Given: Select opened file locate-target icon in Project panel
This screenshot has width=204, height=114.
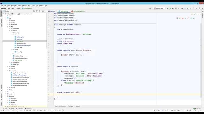Looking at the screenshot, I should click(34, 11).
